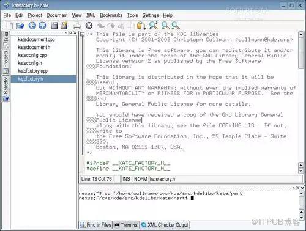306x231 pixels.
Task: Switch to XML Checker Output tab
Action: pyautogui.click(x=165, y=225)
